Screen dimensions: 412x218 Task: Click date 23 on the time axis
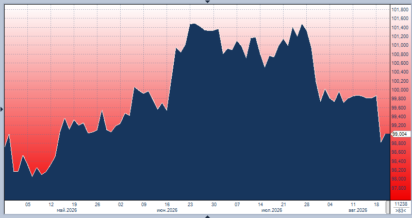click(190, 205)
